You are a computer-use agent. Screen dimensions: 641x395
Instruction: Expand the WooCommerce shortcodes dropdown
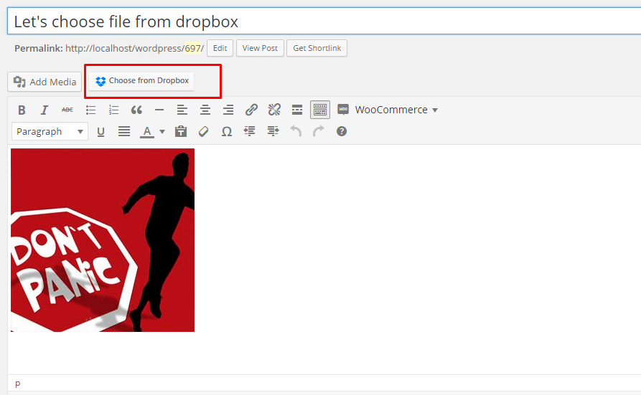coord(388,110)
